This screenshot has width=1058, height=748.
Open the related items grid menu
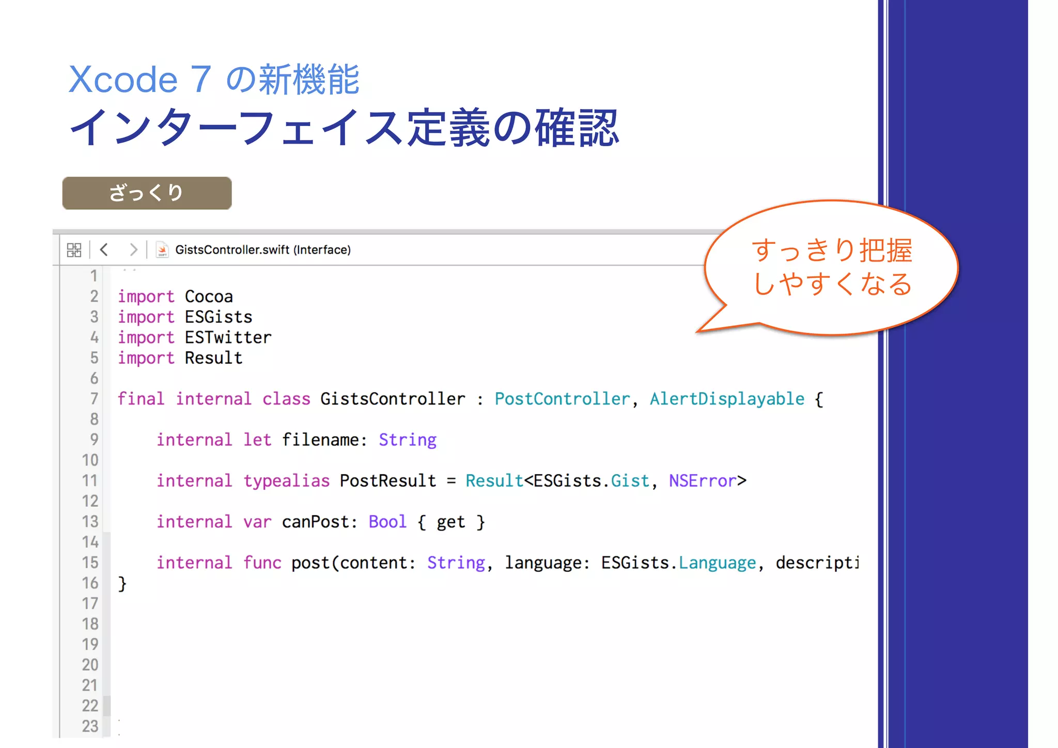74,250
